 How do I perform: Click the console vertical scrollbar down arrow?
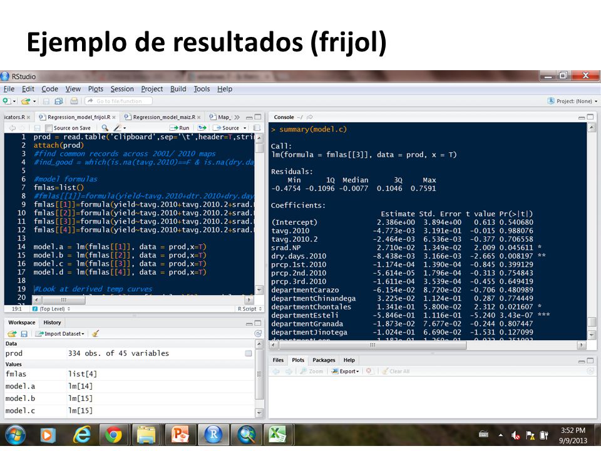[x=592, y=334]
